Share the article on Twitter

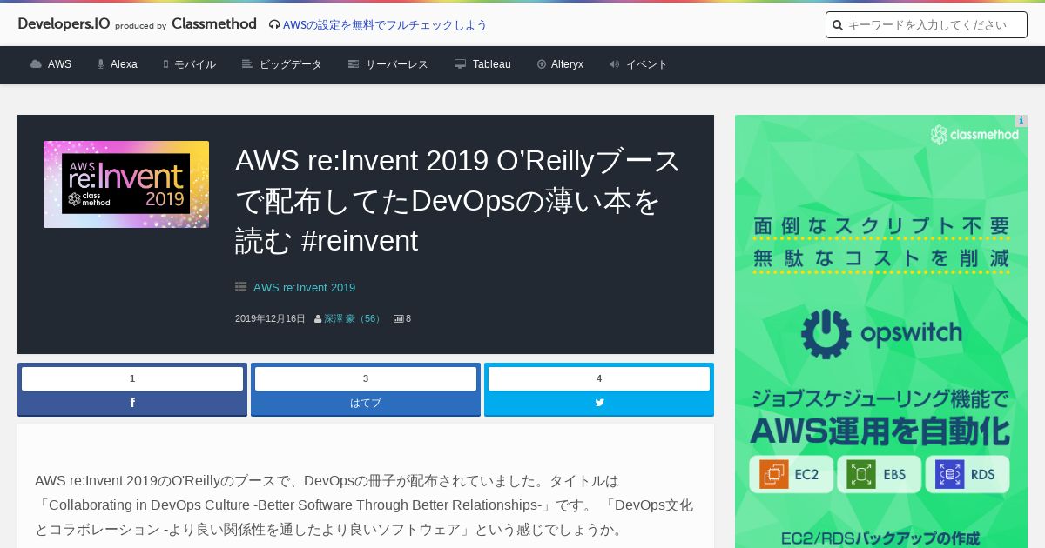599,403
